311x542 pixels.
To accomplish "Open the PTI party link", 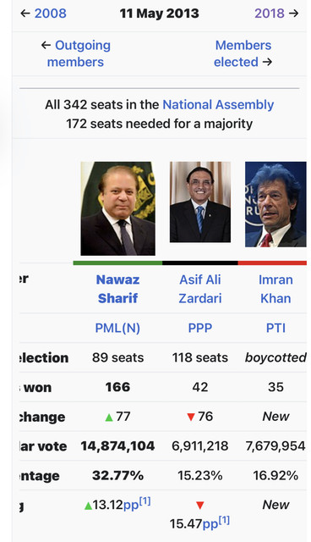I will coord(276,328).
